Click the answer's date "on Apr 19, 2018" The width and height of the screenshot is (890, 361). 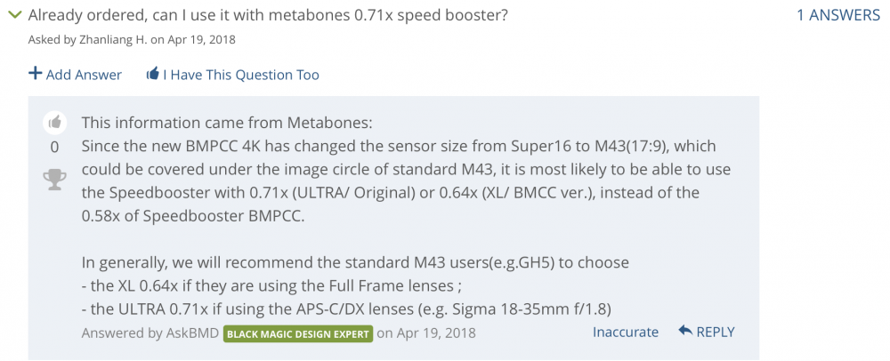426,333
